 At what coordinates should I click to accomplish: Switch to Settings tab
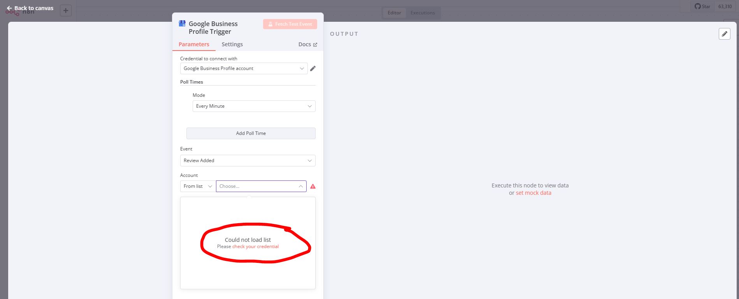point(232,44)
